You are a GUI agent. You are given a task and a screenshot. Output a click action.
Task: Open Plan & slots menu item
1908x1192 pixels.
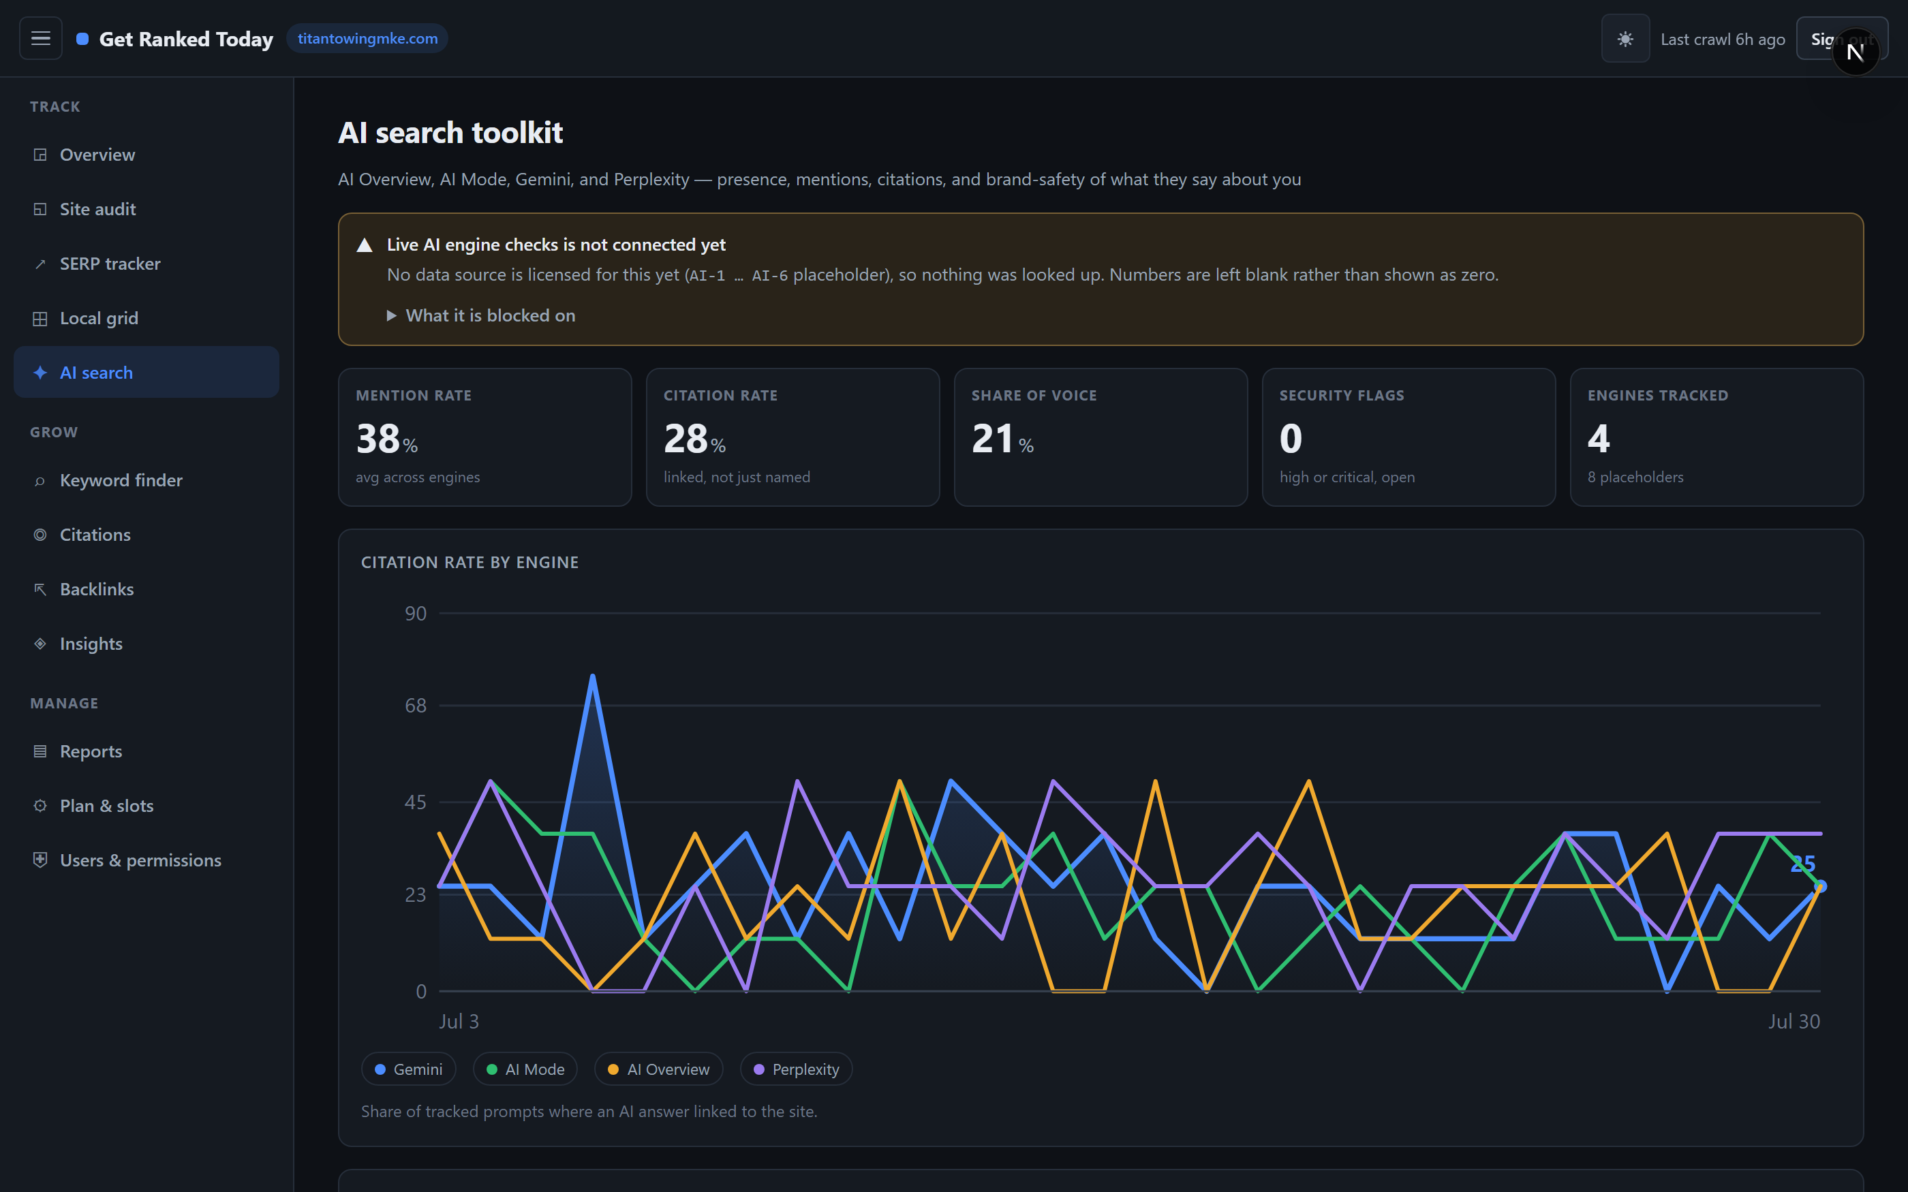tap(147, 806)
